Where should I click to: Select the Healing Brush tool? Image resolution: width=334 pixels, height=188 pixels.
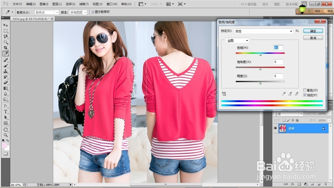pos(6,60)
